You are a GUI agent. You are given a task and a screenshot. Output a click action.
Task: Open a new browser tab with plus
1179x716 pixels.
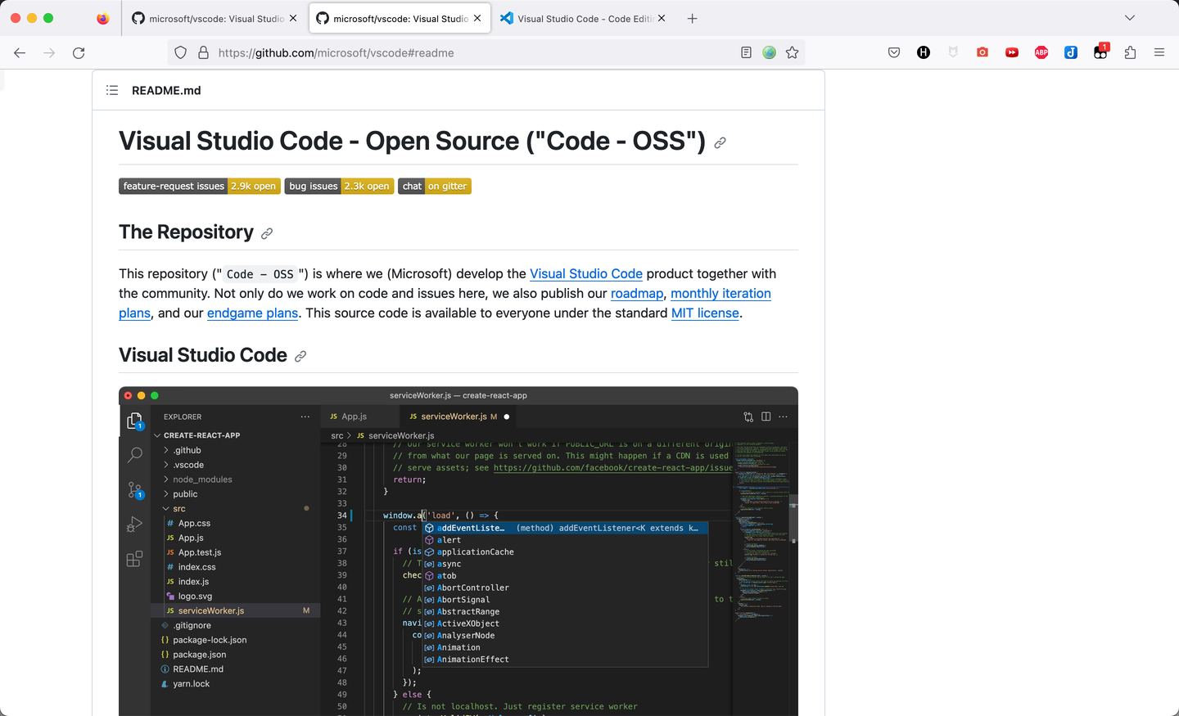pos(693,18)
